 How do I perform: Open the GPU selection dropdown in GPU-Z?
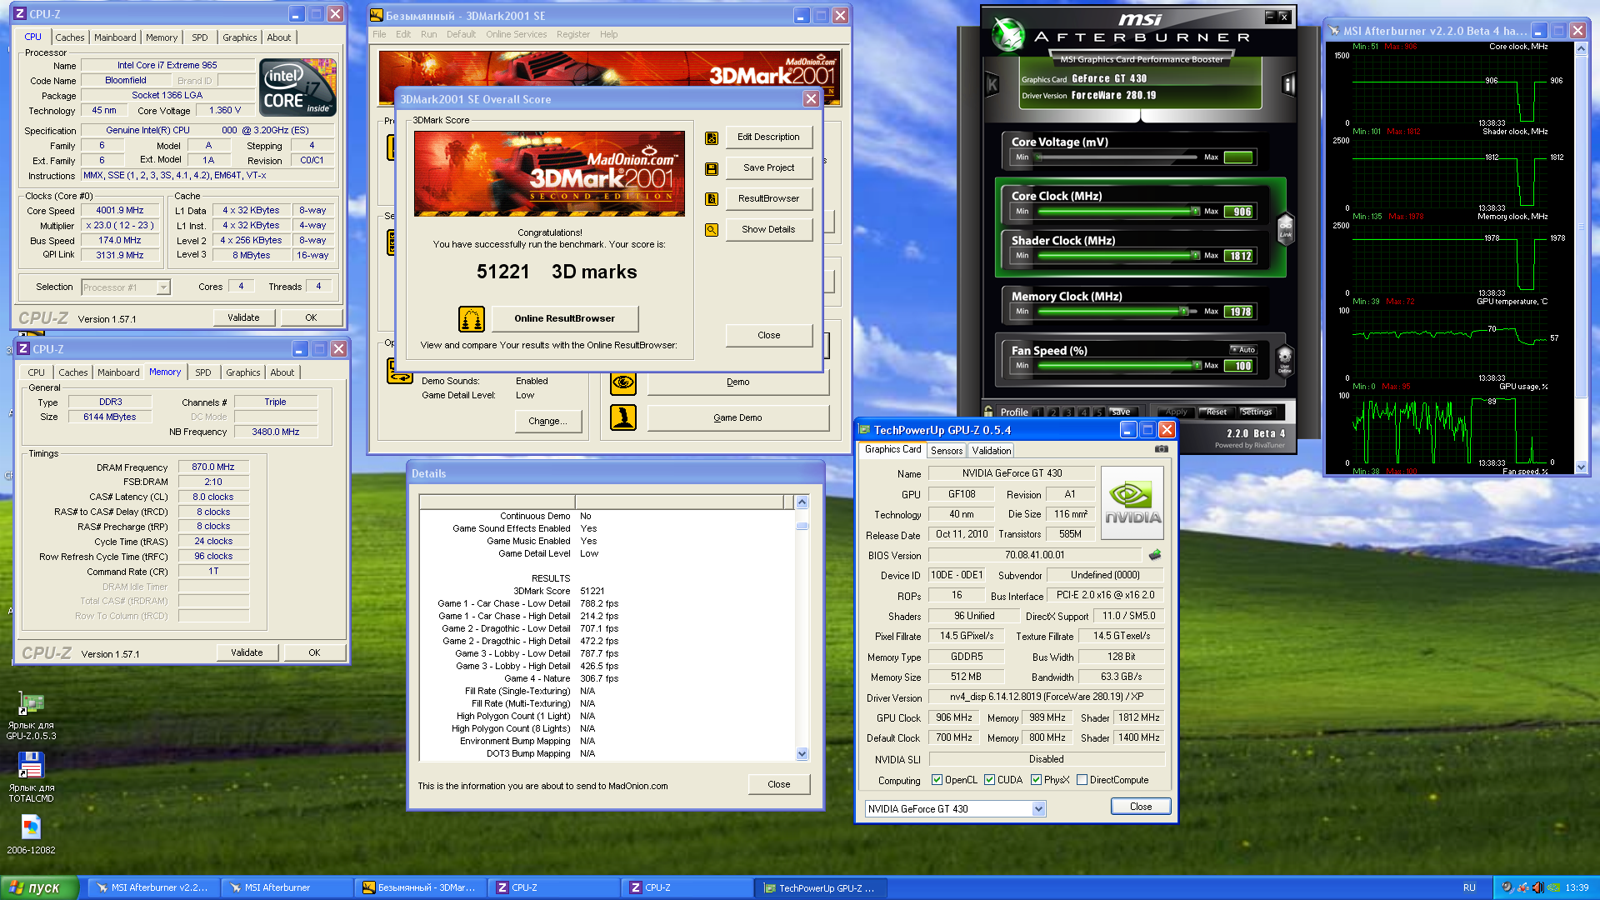(1038, 809)
